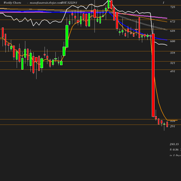Click the 491 price axis label
181x181 pixels.
pos(173,71)
